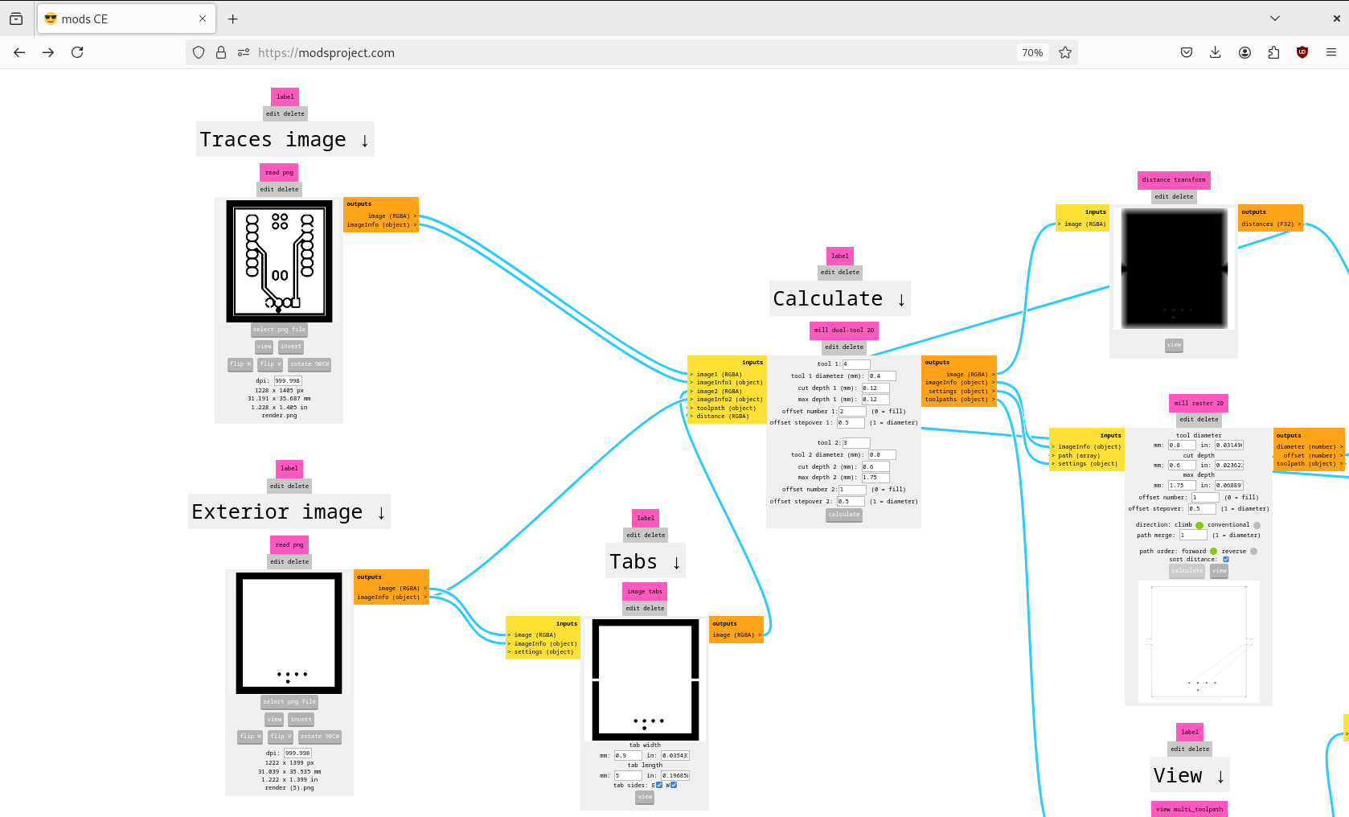Select the conventional direction radio button

tap(1257, 525)
